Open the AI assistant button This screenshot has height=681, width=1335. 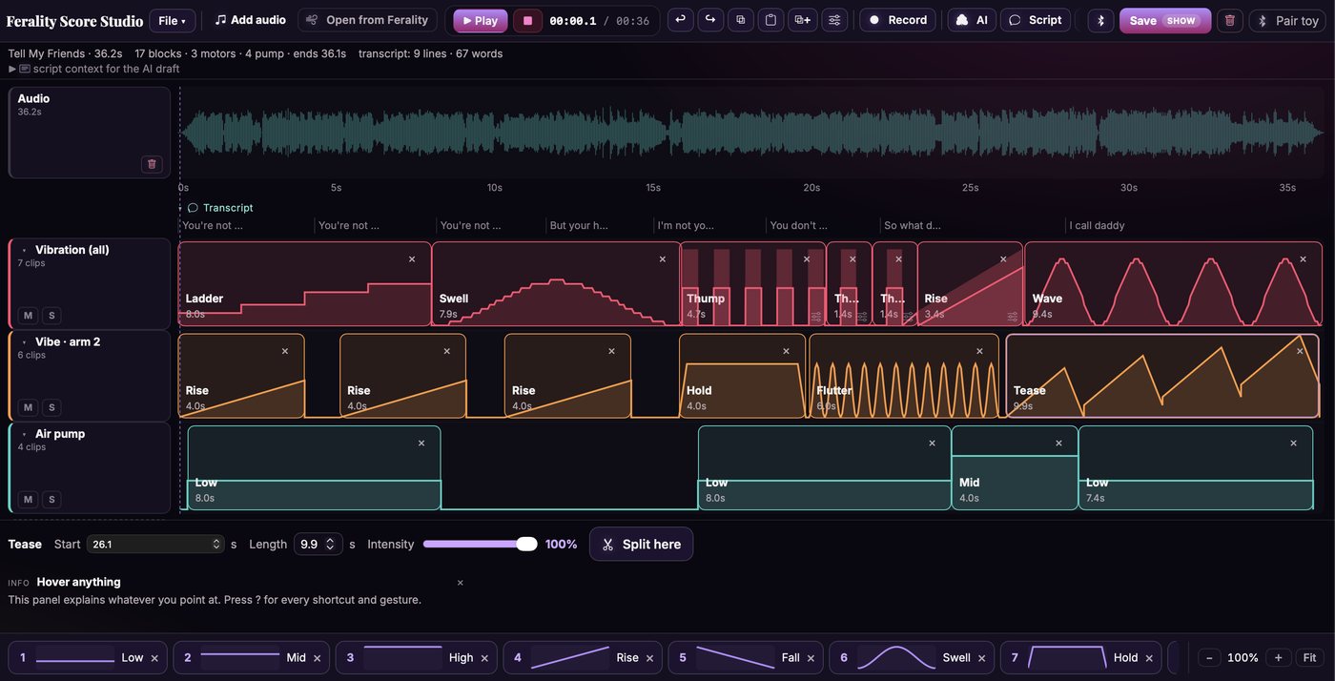(972, 20)
